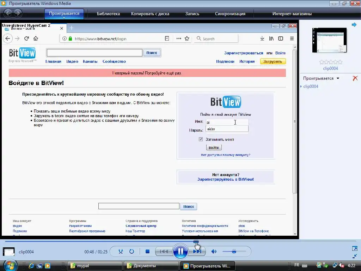Mute the Media Player volume speaker
361x271 pixels.
pos(214,251)
